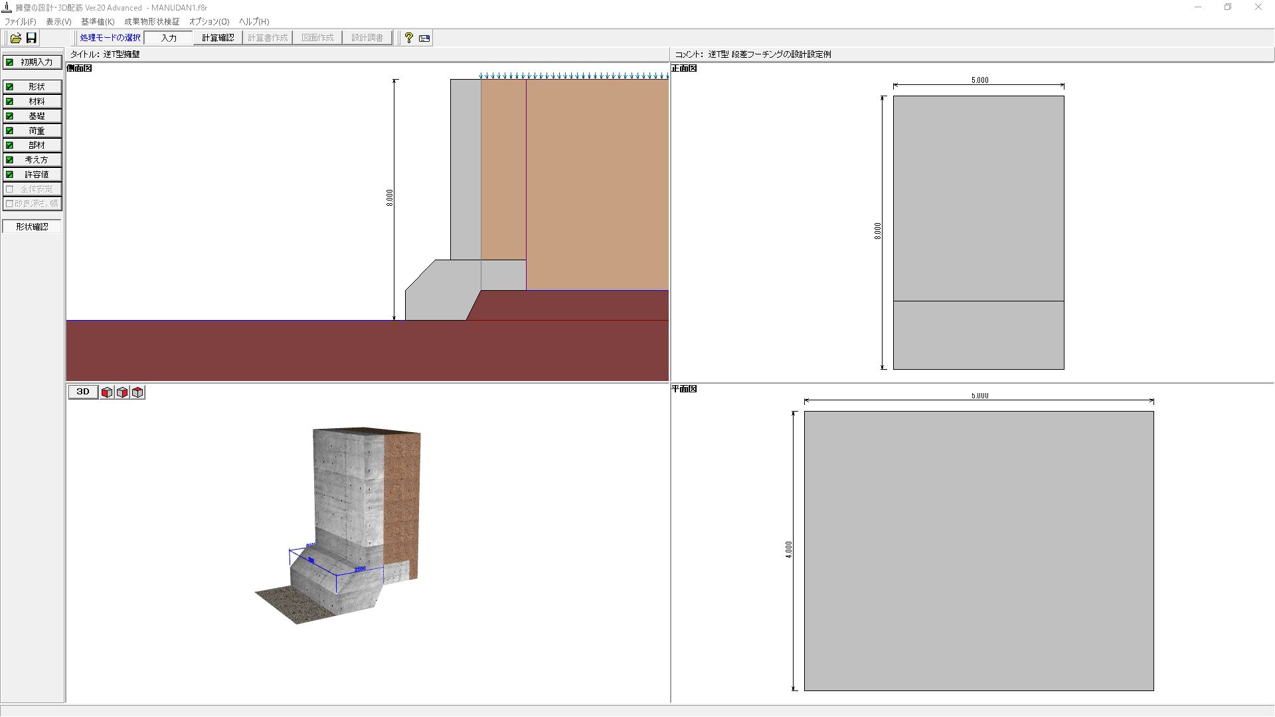The image size is (1275, 717).
Task: Open the 許容値 allowable values input
Action: pyautogui.click(x=32, y=175)
